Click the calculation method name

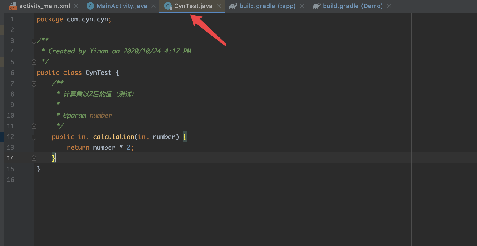coord(114,137)
